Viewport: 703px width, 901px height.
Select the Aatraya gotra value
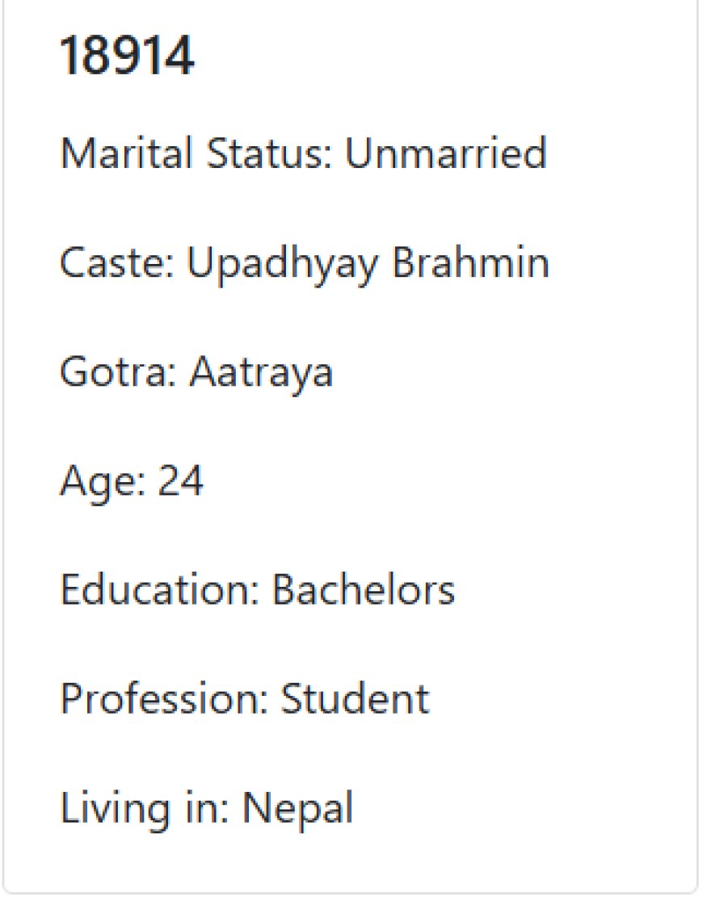[x=261, y=372]
